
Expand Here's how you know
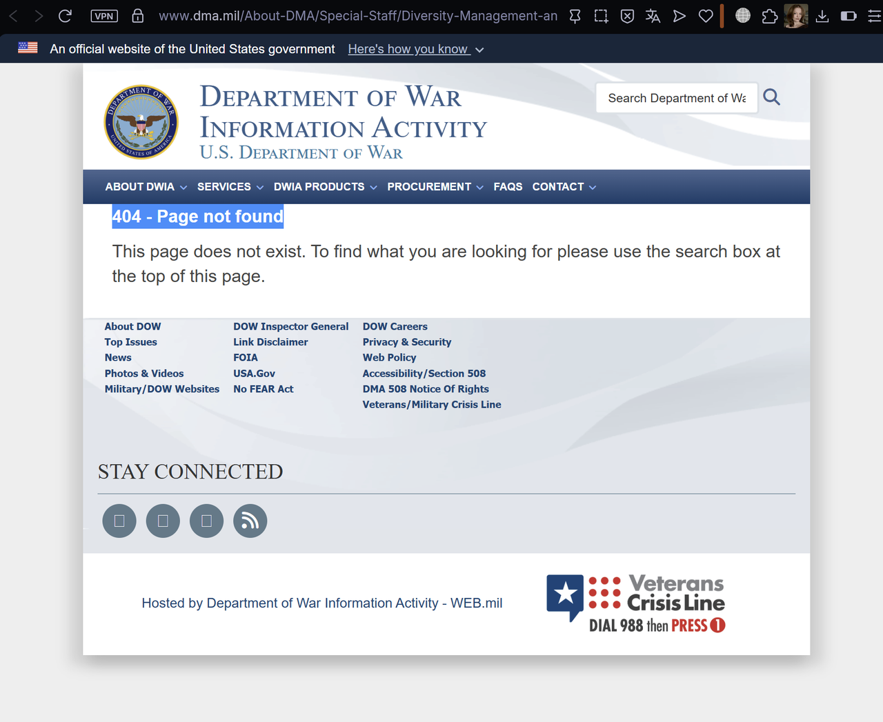[x=416, y=49]
